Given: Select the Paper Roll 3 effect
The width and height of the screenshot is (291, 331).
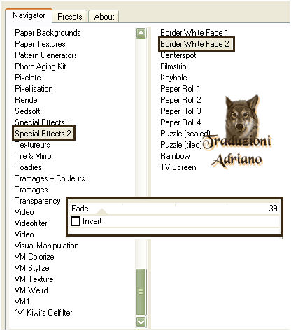Looking at the screenshot, I should point(180,111).
